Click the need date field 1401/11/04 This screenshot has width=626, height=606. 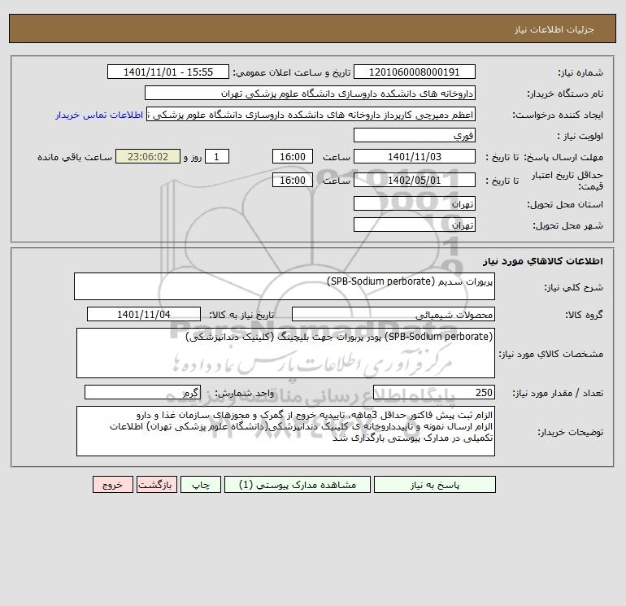(x=144, y=314)
